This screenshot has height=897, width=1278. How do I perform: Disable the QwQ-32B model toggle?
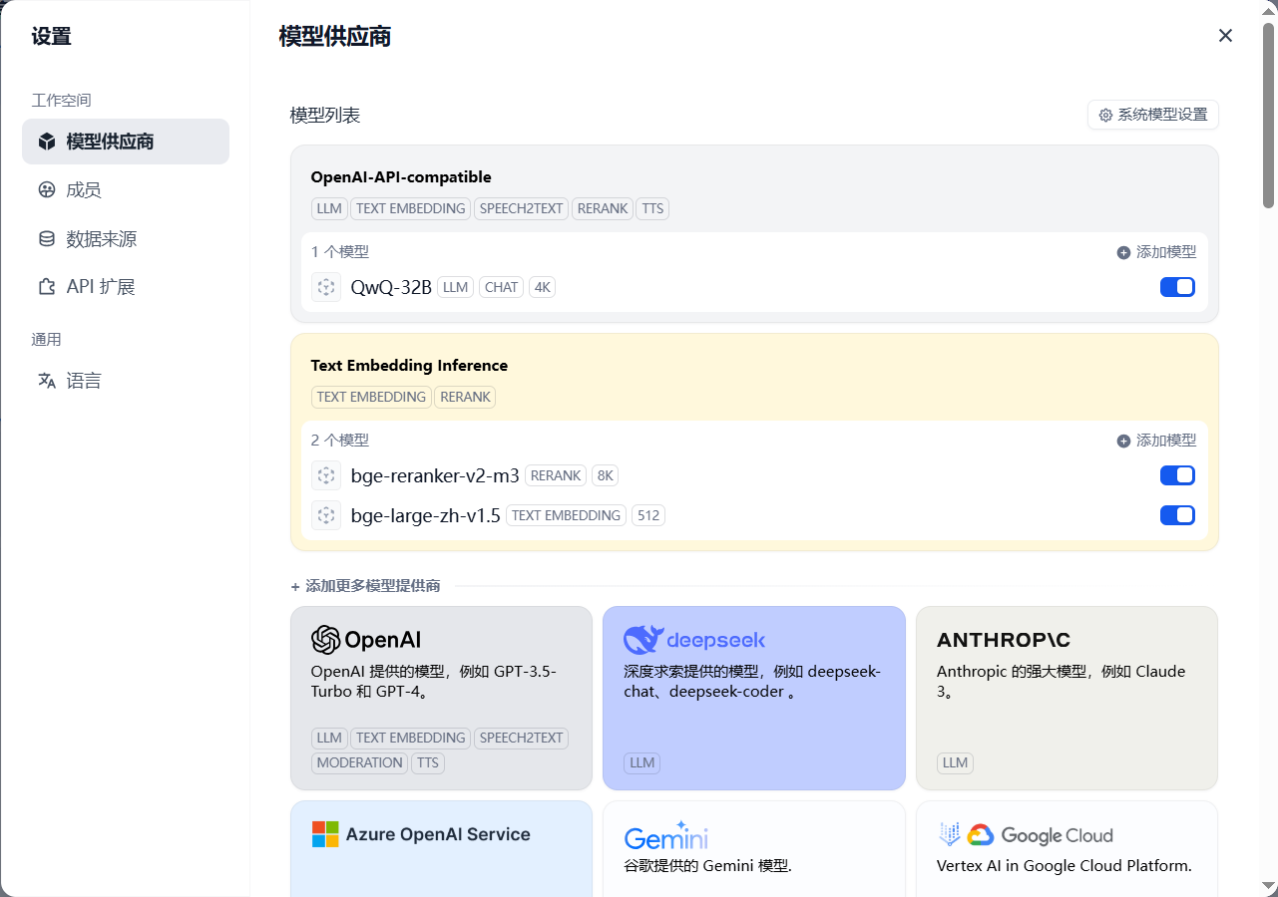click(1177, 287)
